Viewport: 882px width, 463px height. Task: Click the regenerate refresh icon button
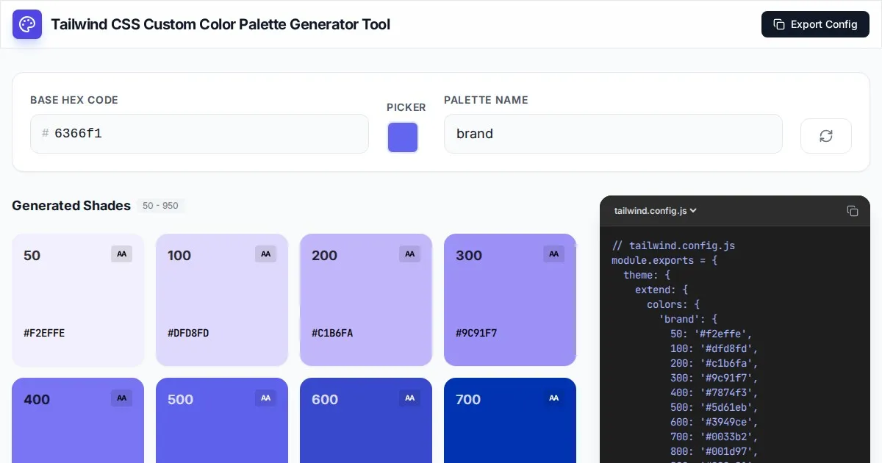pos(825,136)
